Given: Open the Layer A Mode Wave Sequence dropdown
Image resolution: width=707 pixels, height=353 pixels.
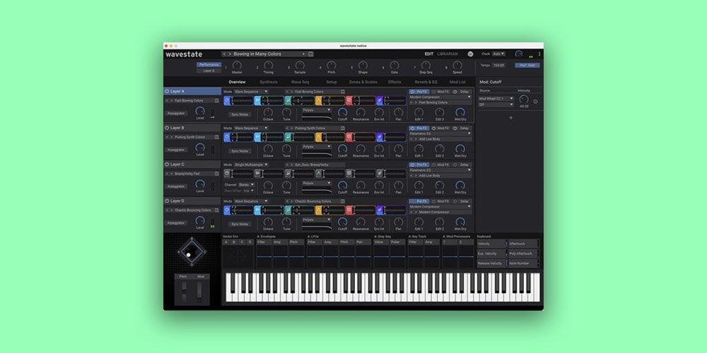Looking at the screenshot, I should click(251, 91).
